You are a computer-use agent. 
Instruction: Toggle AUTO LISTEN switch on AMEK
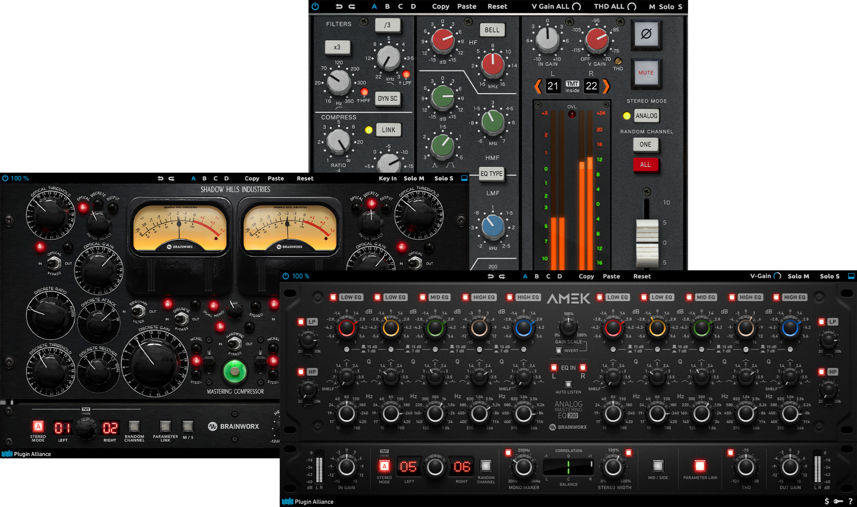(x=568, y=384)
